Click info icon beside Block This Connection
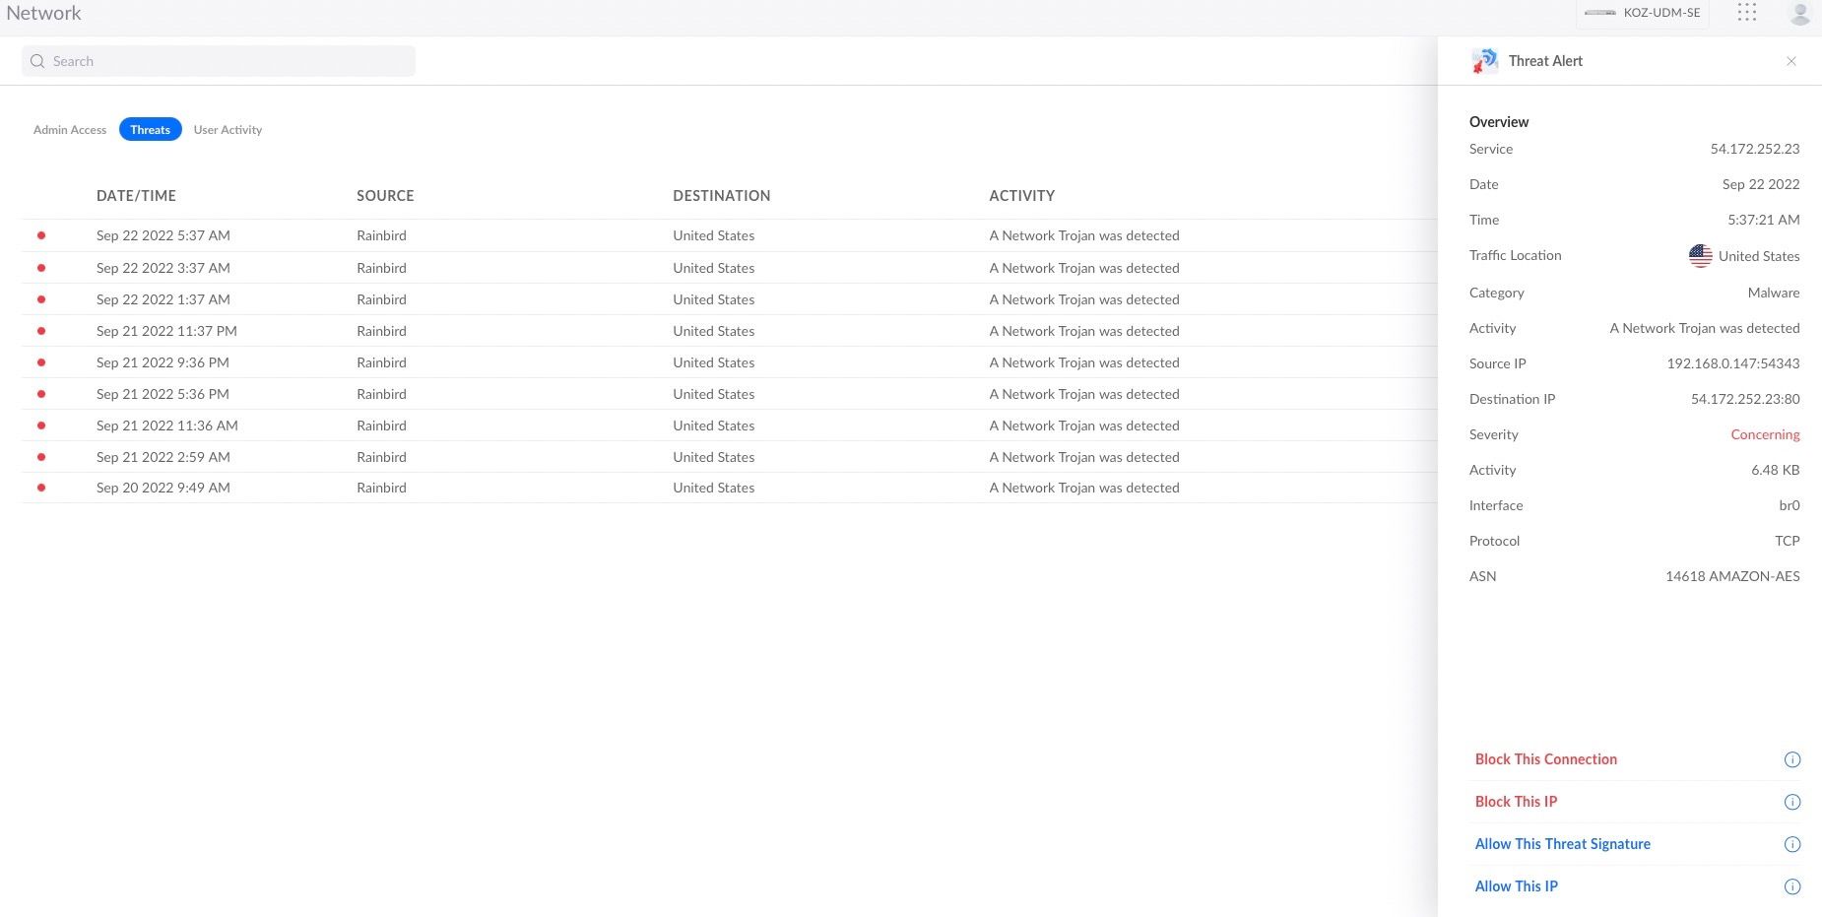Viewport: 1822px width, 917px height. coord(1792,759)
